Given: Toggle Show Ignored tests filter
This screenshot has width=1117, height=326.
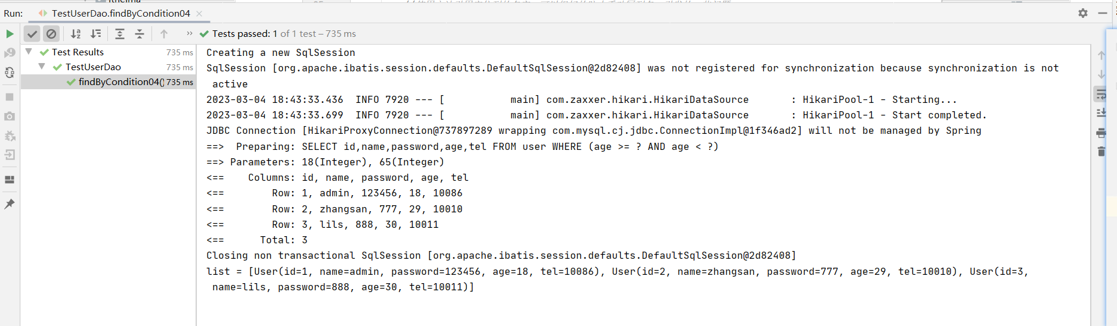Looking at the screenshot, I should point(51,34).
